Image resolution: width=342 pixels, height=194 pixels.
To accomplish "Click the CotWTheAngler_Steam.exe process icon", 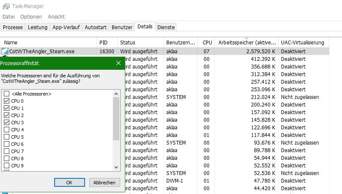I will pos(5,52).
